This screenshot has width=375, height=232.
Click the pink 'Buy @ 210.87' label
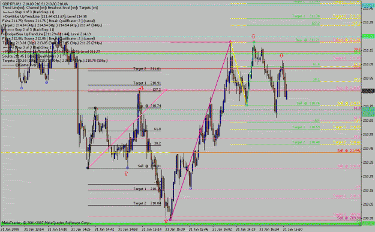click(x=349, y=88)
